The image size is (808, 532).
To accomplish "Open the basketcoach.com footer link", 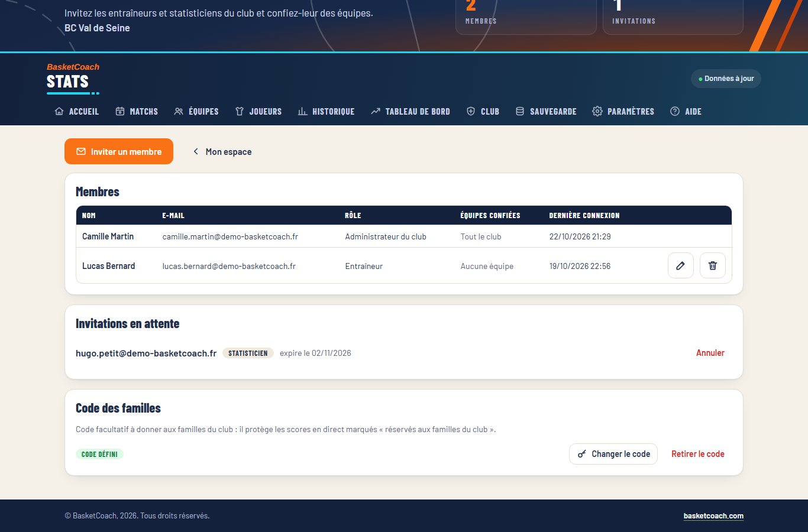I will point(713,516).
